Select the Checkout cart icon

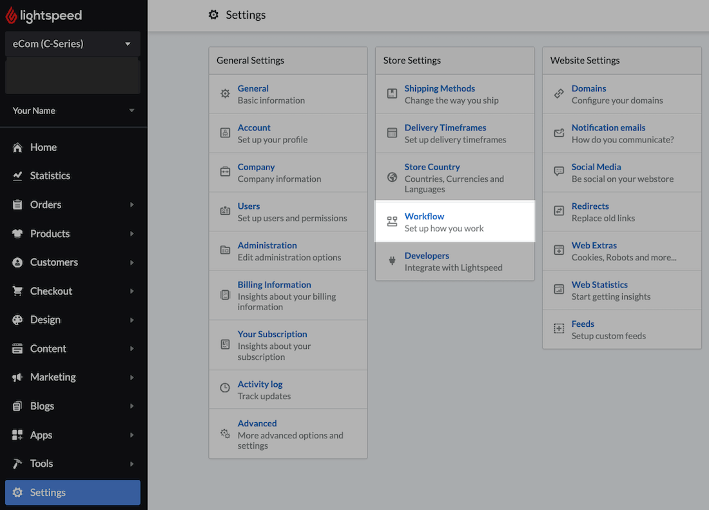pyautogui.click(x=17, y=291)
